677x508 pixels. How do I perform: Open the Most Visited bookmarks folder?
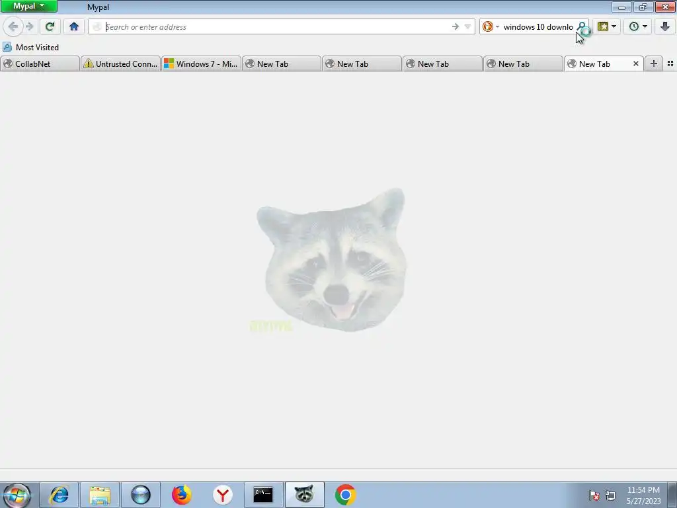click(30, 47)
